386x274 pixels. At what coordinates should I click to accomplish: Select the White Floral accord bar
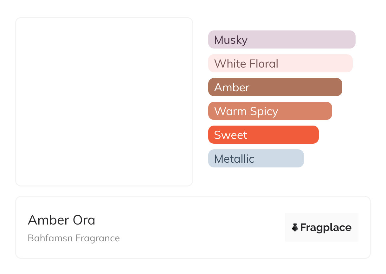tap(280, 63)
